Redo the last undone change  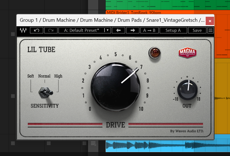(51, 30)
